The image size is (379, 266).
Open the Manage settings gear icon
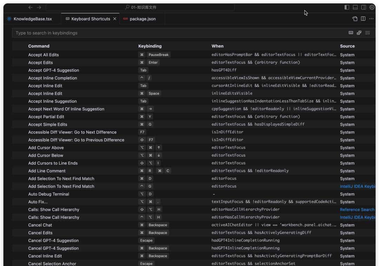(372, 7)
